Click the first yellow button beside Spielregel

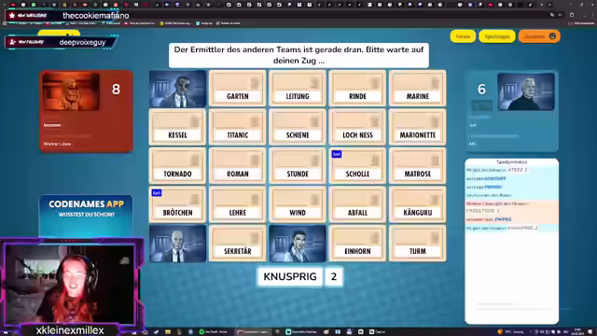click(x=463, y=36)
